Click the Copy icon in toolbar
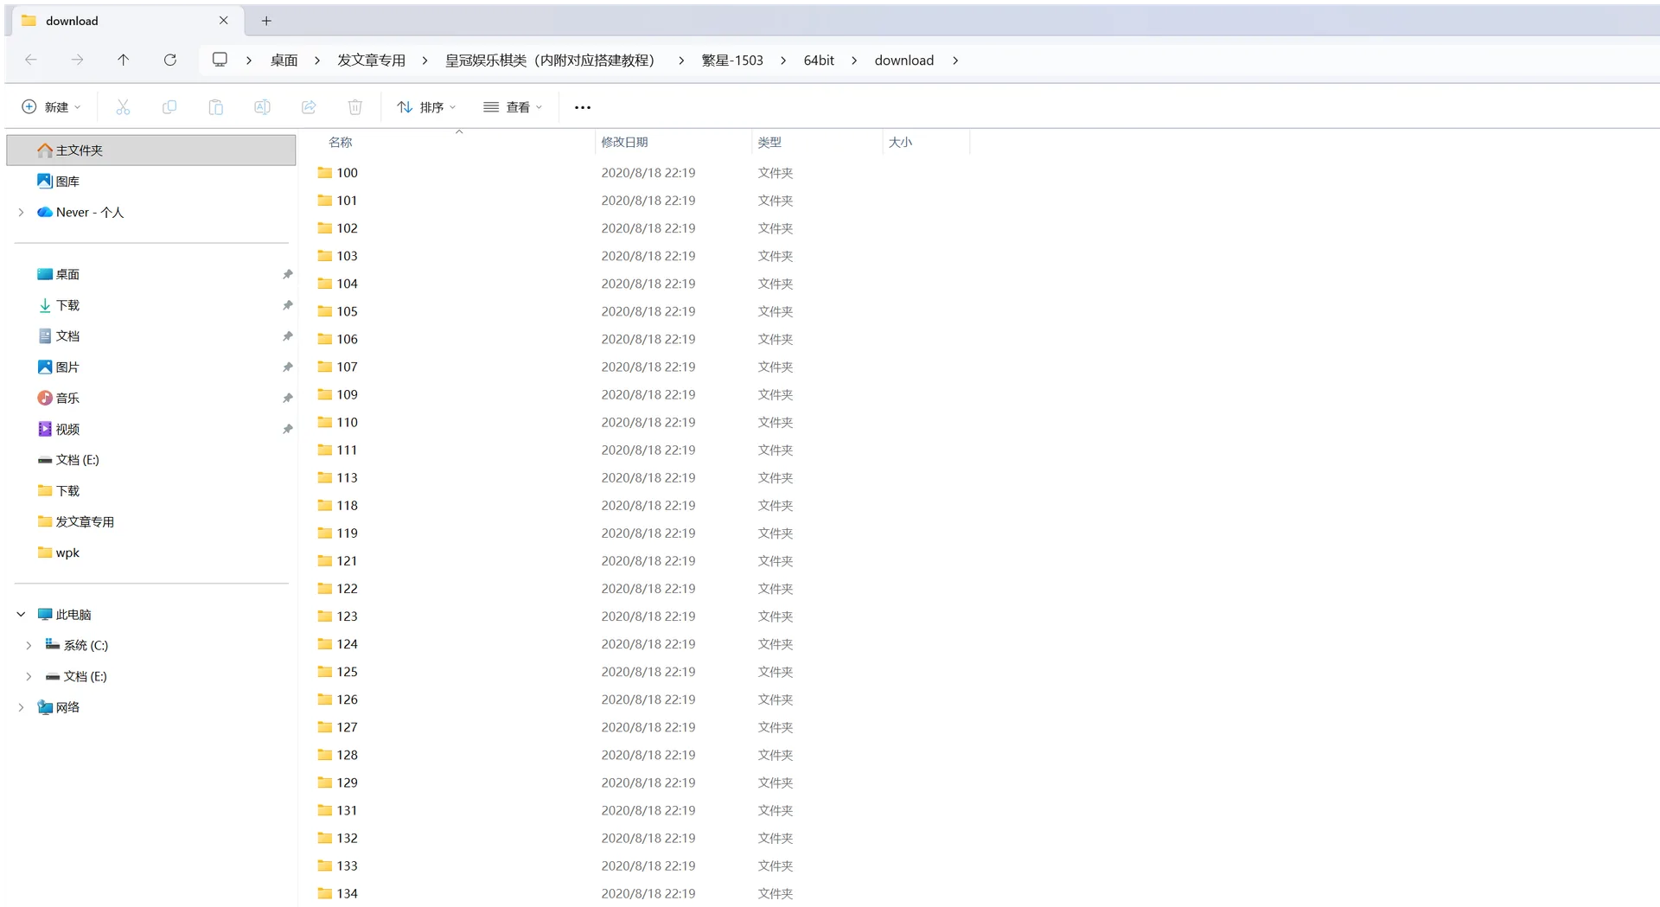Image resolution: width=1660 pixels, height=907 pixels. [x=169, y=107]
